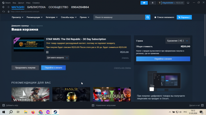Open the Справка menu

tap(36, 3)
